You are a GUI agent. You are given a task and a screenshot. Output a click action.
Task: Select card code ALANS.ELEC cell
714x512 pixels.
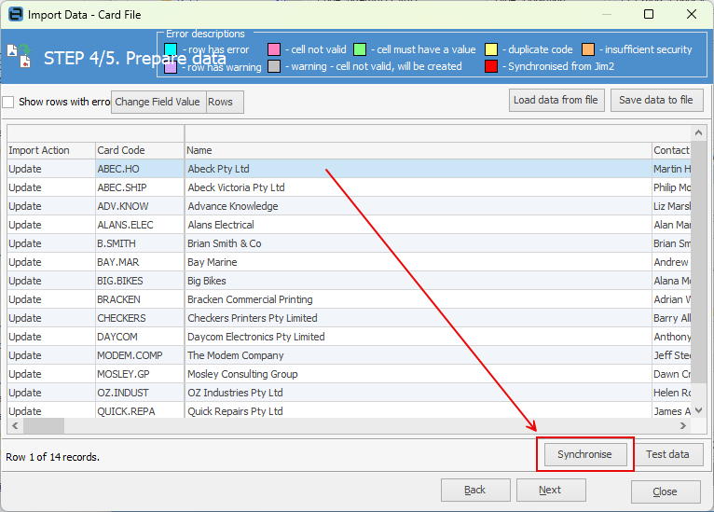(139, 225)
